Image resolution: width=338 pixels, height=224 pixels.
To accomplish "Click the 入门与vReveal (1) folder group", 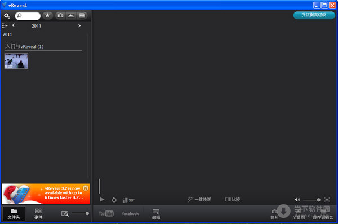I will point(24,46).
